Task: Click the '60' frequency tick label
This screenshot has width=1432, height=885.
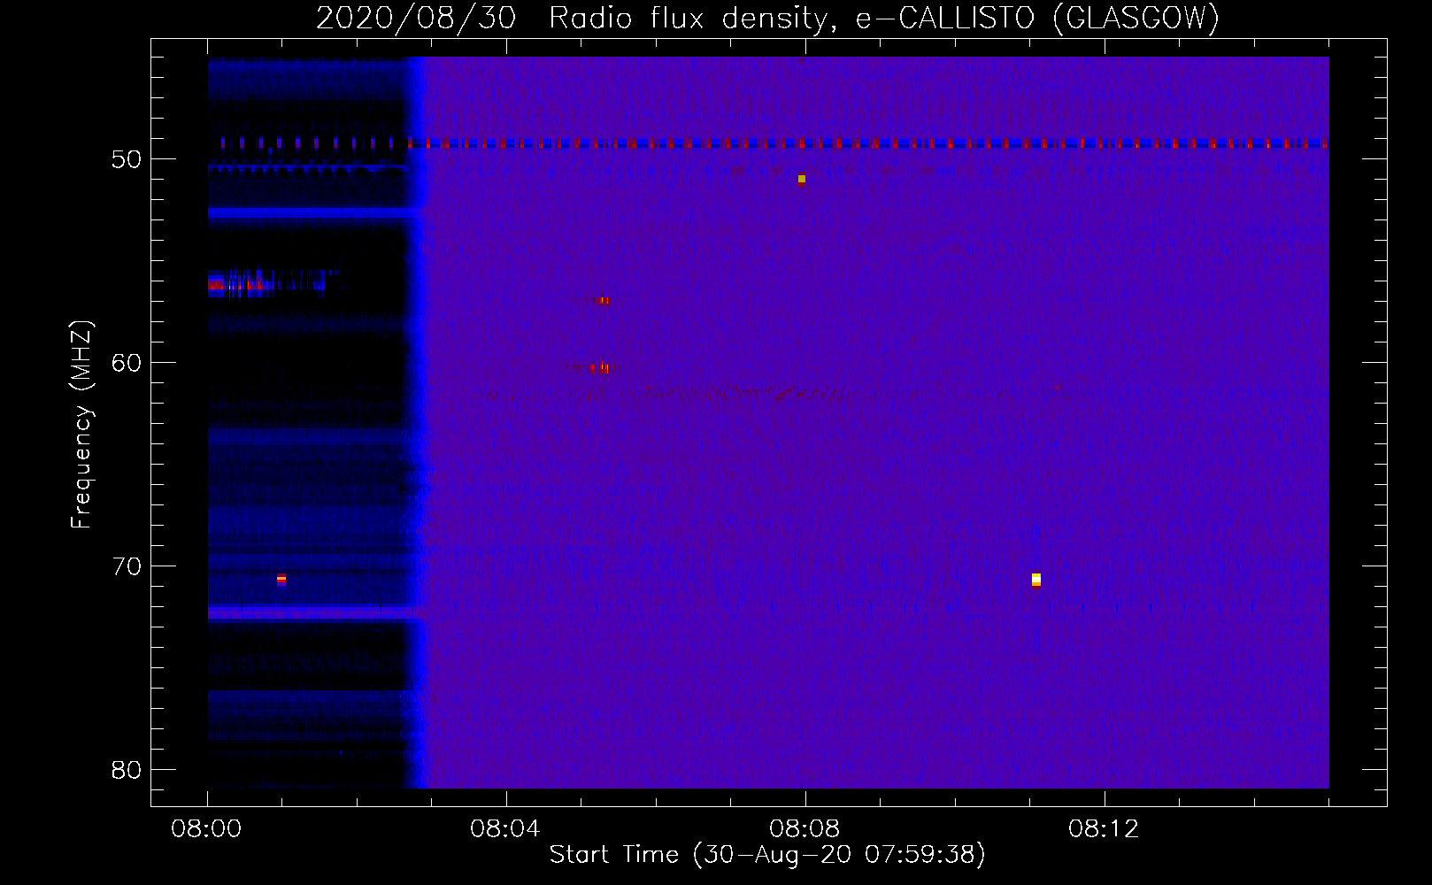Action: click(x=127, y=363)
